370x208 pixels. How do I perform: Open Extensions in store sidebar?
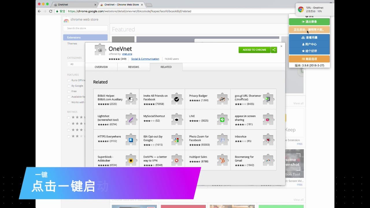(x=85, y=37)
